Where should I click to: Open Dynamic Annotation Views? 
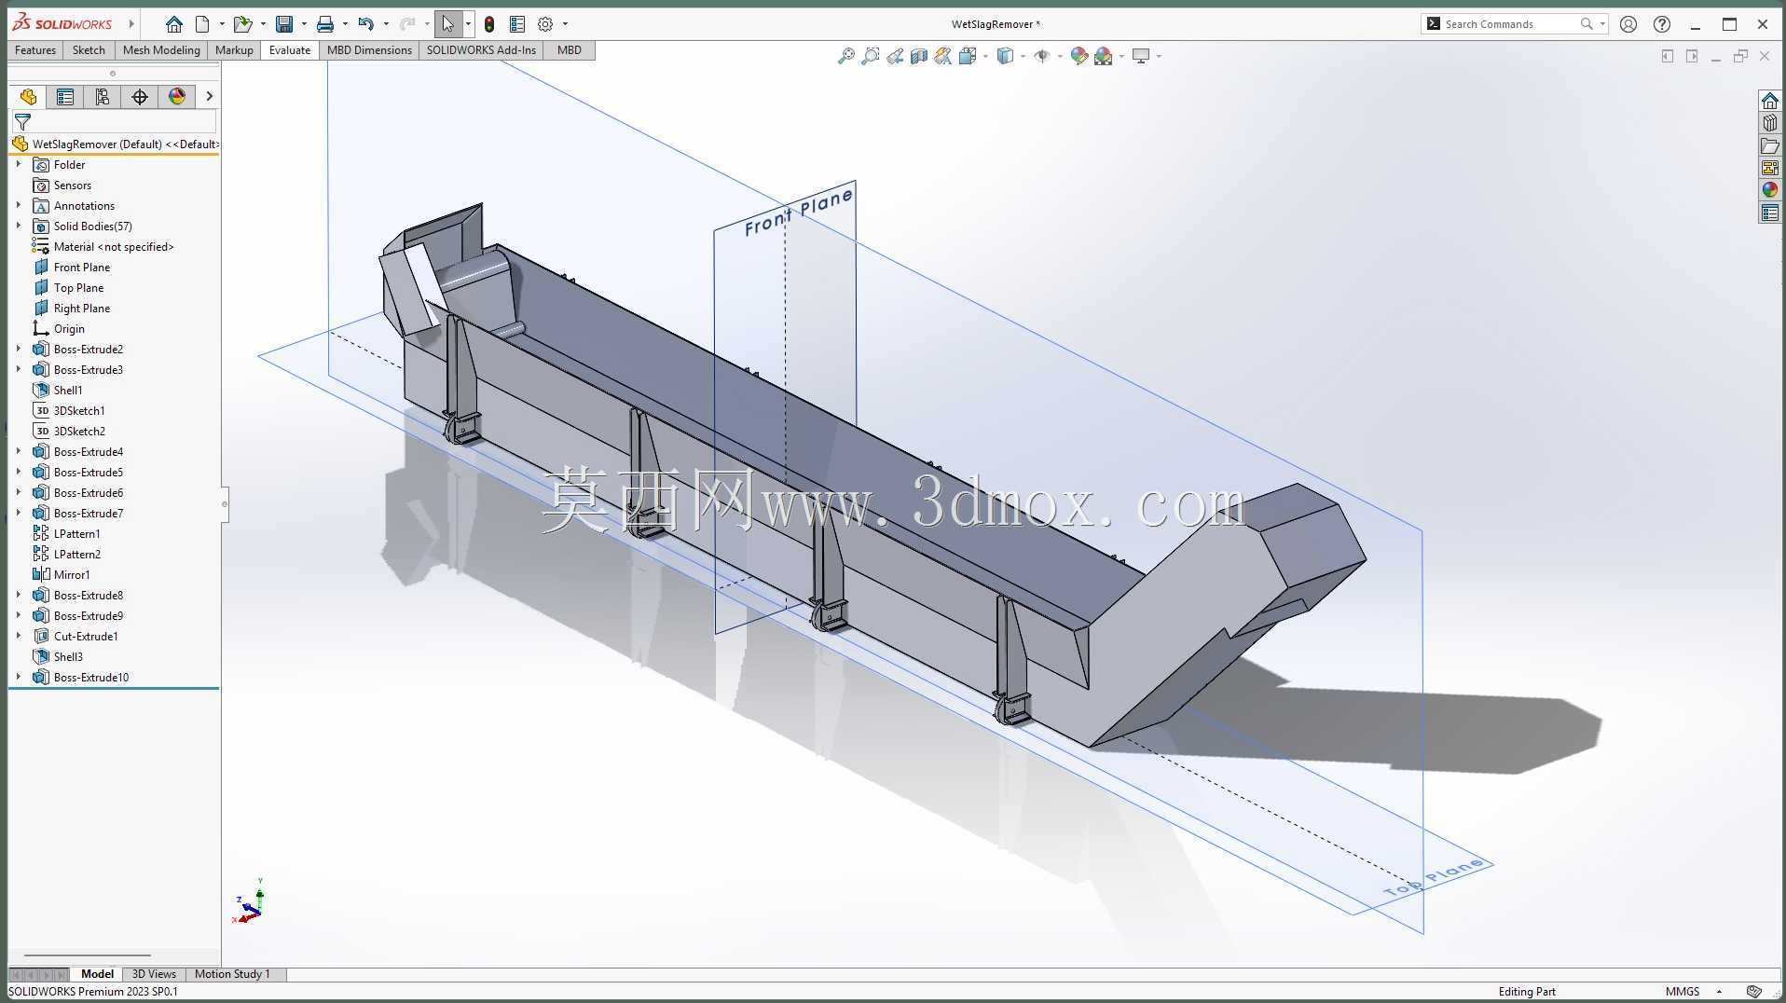pos(943,56)
